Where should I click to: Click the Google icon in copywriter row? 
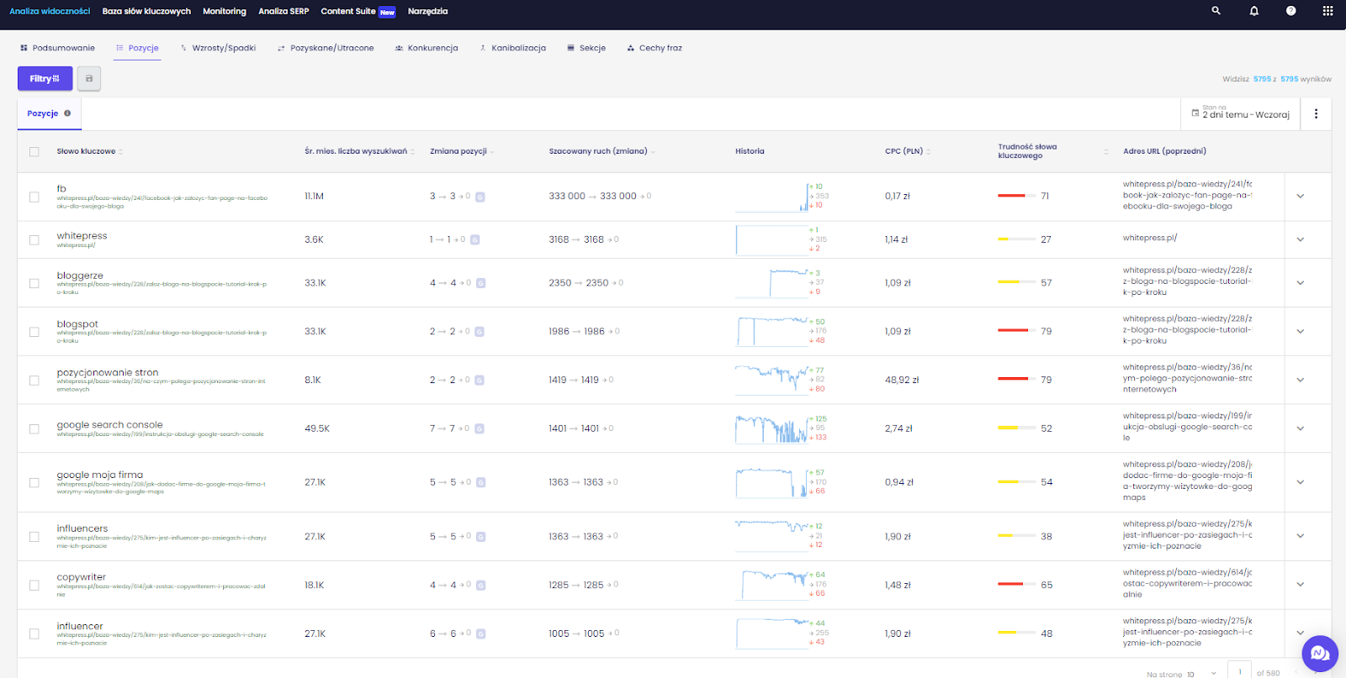(x=480, y=585)
